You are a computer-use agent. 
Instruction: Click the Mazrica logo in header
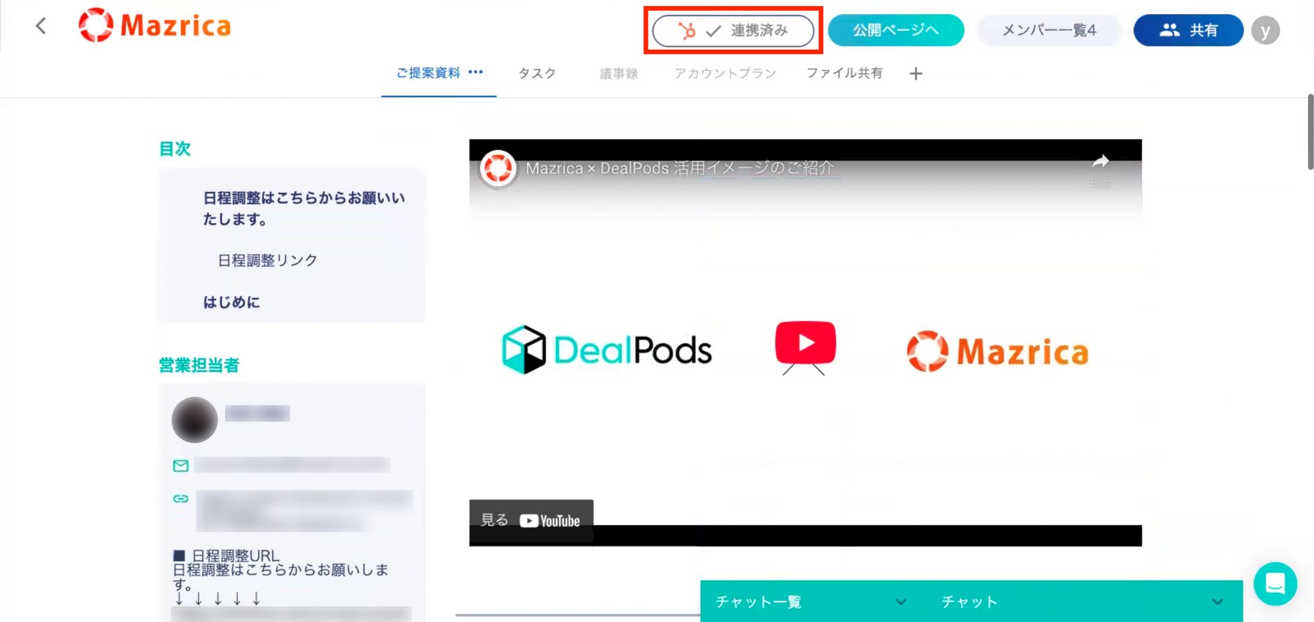[x=155, y=26]
